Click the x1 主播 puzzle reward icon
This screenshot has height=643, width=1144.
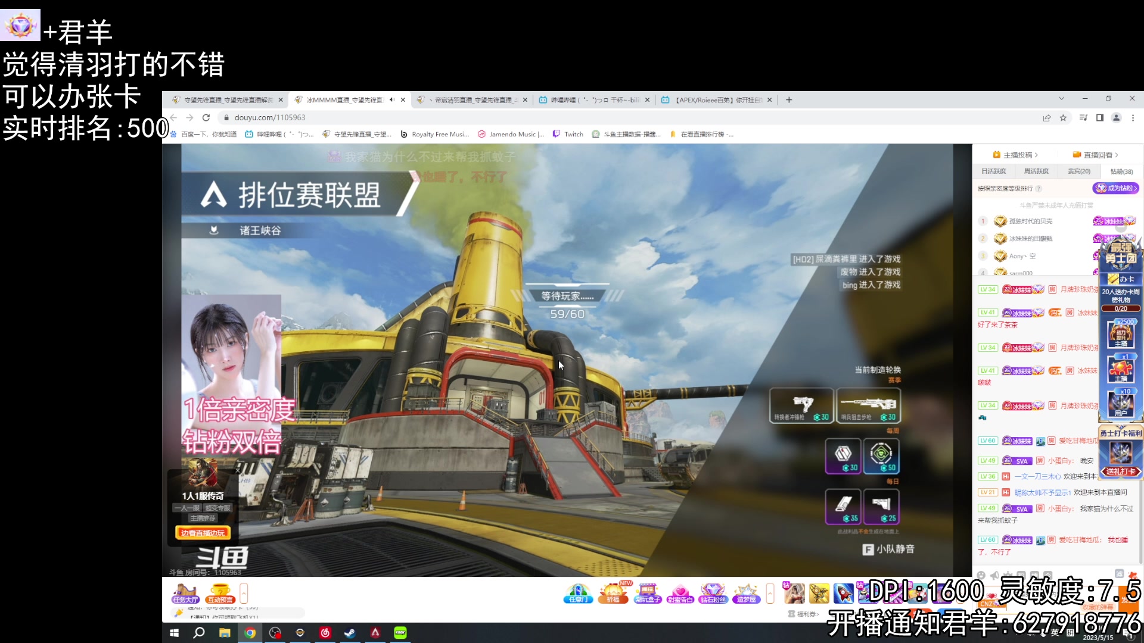tap(1121, 369)
